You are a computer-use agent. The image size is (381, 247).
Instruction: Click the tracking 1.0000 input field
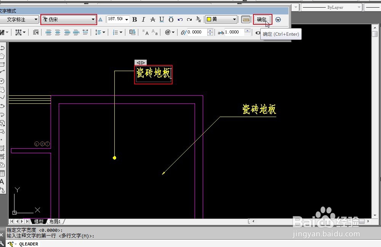click(x=234, y=32)
